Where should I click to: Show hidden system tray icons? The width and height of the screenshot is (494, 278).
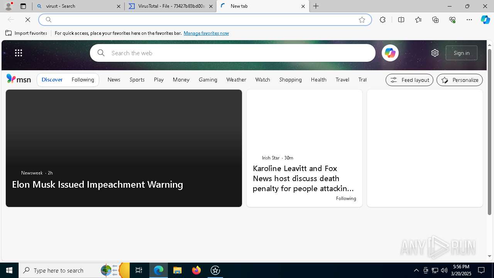point(416,270)
